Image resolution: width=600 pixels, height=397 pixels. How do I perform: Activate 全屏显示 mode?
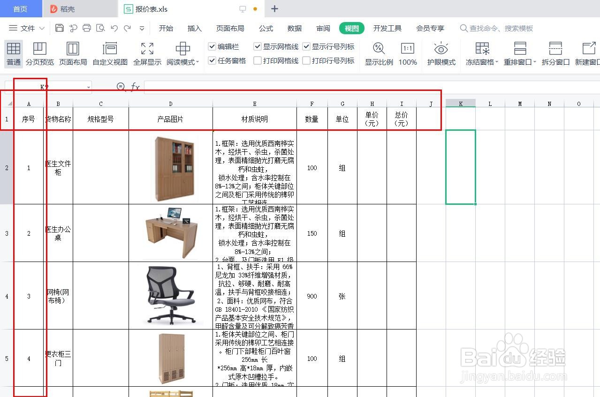(146, 53)
